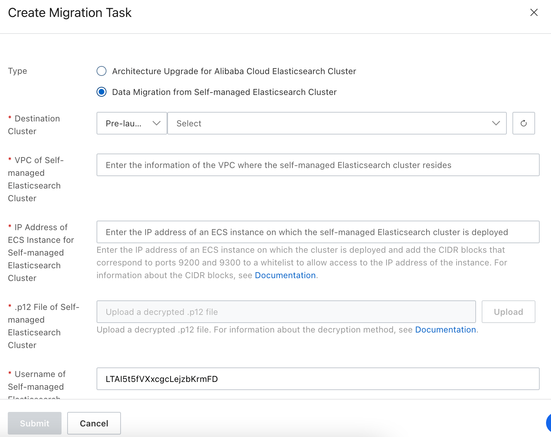Click the Submit button
This screenshot has height=437, width=551.
[x=35, y=423]
